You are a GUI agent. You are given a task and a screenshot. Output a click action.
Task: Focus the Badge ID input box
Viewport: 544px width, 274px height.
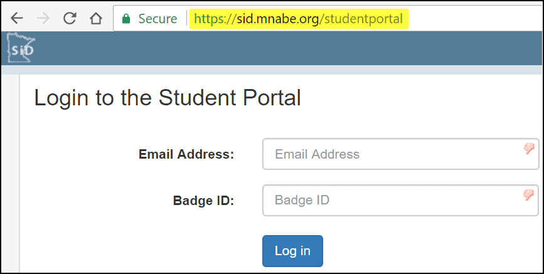click(389, 201)
